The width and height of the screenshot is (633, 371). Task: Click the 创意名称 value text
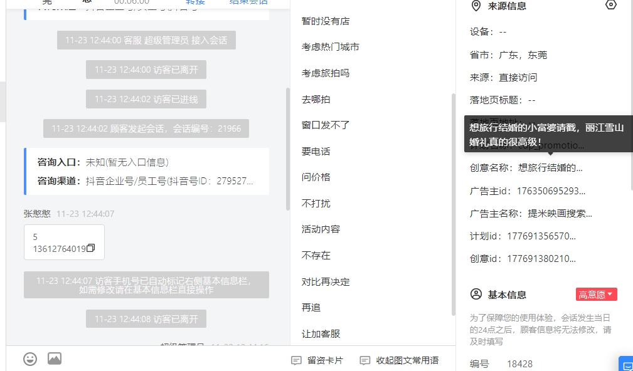click(550, 168)
